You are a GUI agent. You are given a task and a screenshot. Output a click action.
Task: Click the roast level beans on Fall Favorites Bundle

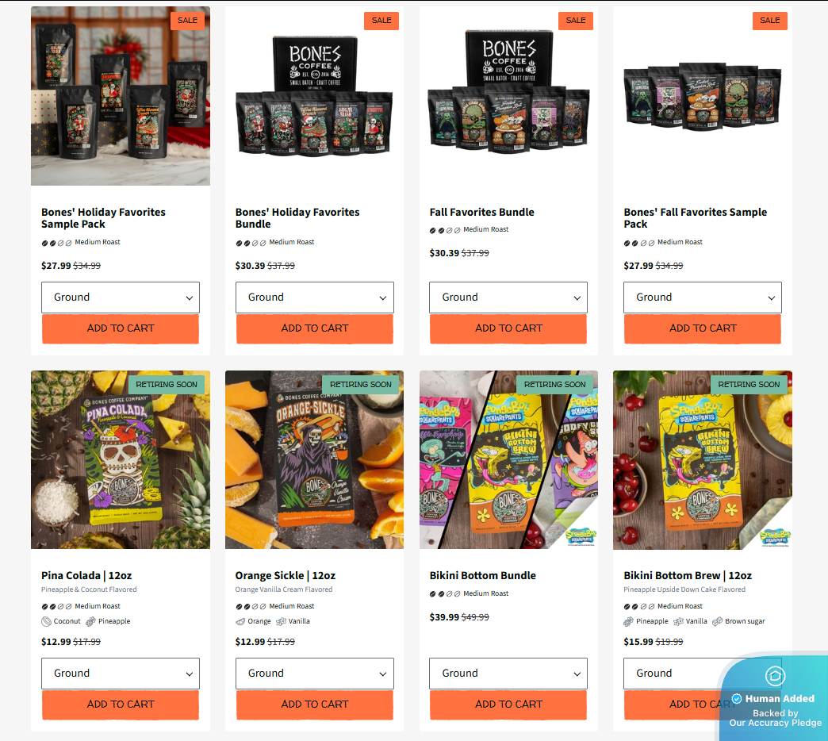coord(445,230)
